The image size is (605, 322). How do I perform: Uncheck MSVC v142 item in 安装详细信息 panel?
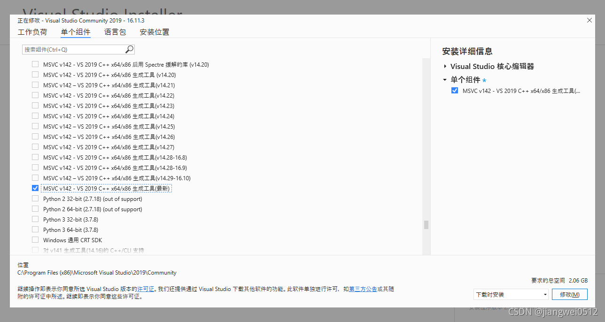(454, 91)
